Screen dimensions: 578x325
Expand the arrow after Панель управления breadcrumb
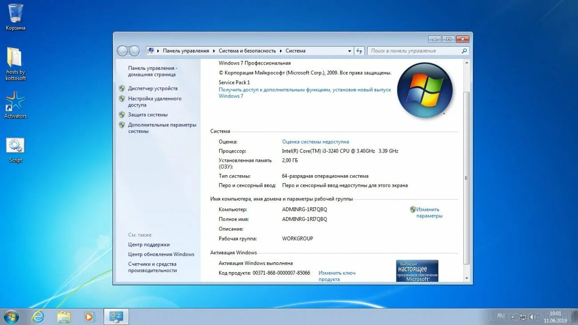[214, 51]
